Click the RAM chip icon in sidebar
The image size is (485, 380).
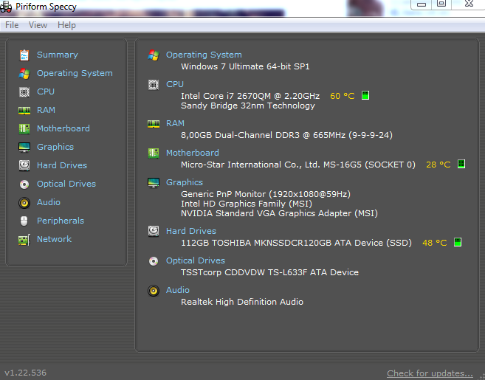point(24,110)
